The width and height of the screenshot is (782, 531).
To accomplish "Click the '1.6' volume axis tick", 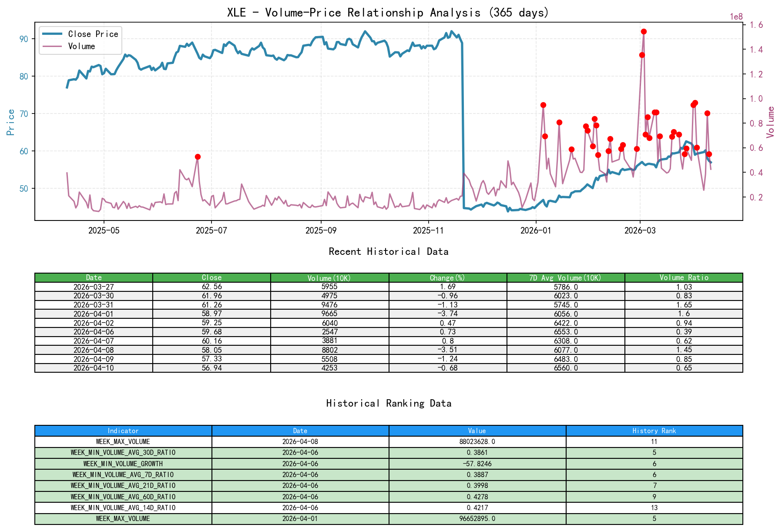I will coord(756,25).
